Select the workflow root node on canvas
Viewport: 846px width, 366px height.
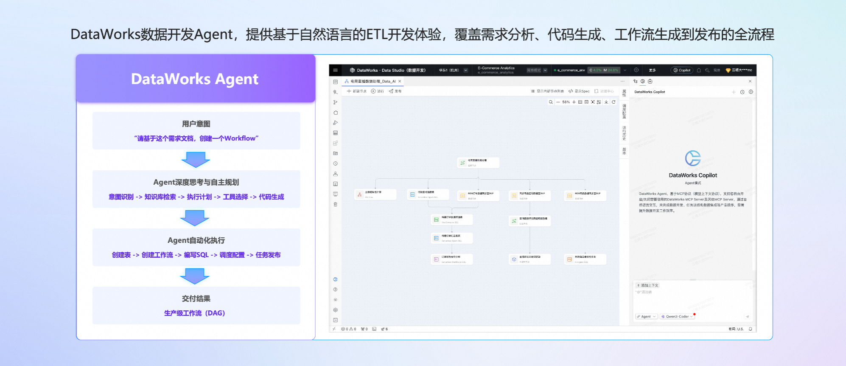[478, 163]
